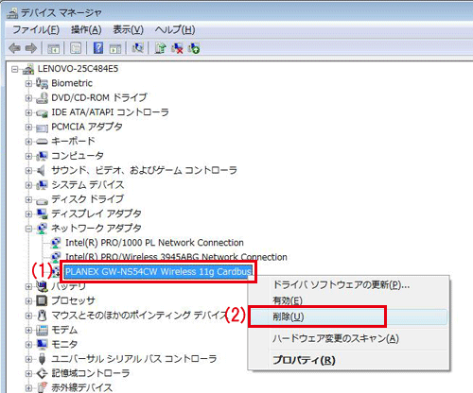473x393 pixels.
Task: Select Intel(R) PRO/1000 PL Network Connection
Action: pyautogui.click(x=154, y=243)
